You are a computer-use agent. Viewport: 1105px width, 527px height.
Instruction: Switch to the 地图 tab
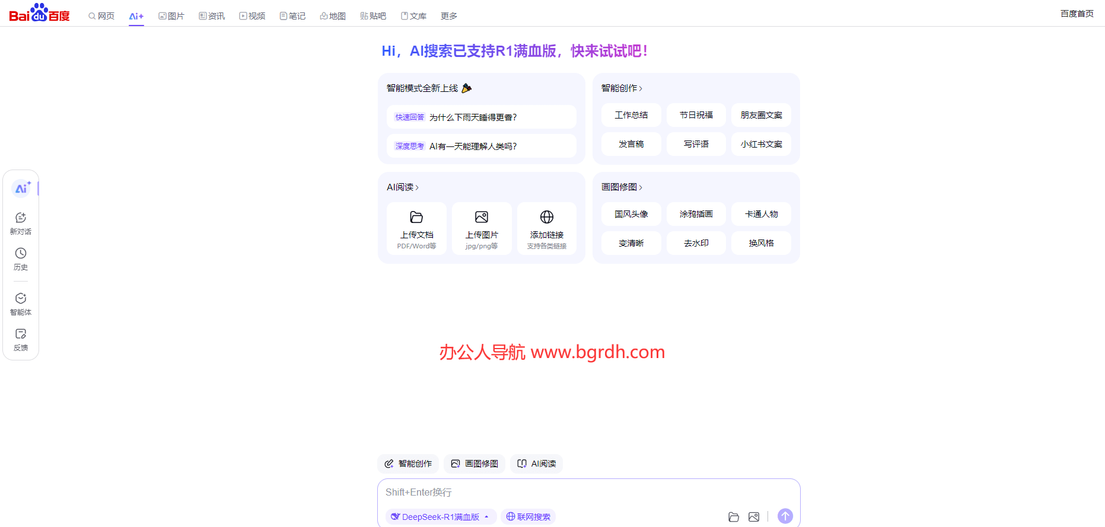pyautogui.click(x=333, y=16)
